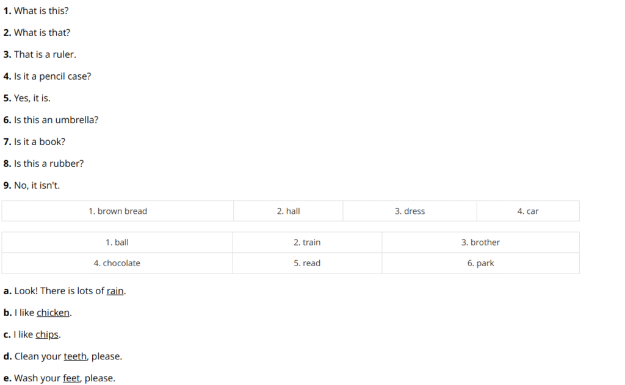625x385 pixels.
Task: Click the underlined word "chicken"
Action: point(53,313)
